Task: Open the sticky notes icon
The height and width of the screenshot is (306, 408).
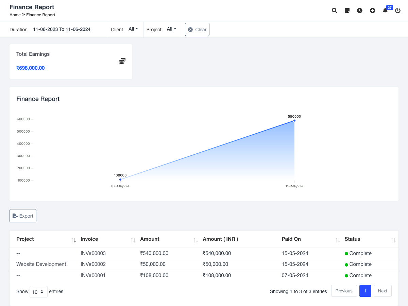Action: tap(347, 11)
